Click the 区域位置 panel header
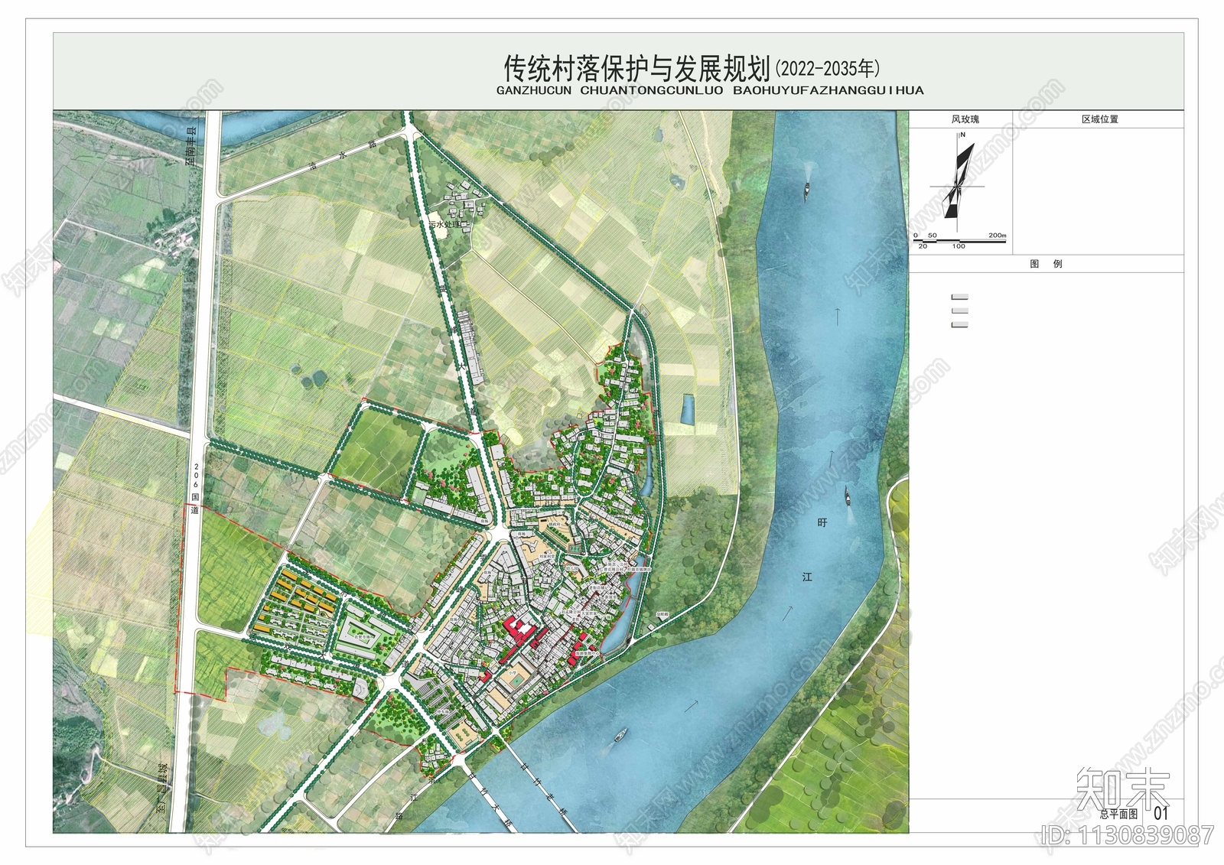Screen dimensions: 1224x865 tap(1100, 119)
